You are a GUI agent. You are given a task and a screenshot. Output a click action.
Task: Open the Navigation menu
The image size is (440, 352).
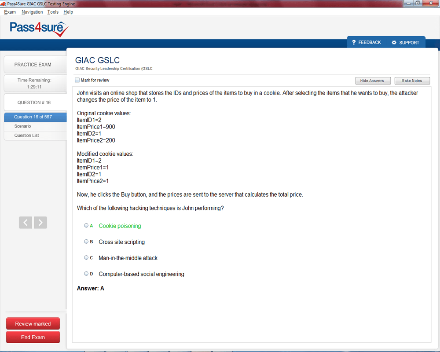pyautogui.click(x=32, y=12)
